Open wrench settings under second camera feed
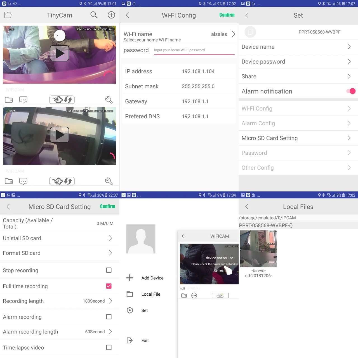 point(109,181)
